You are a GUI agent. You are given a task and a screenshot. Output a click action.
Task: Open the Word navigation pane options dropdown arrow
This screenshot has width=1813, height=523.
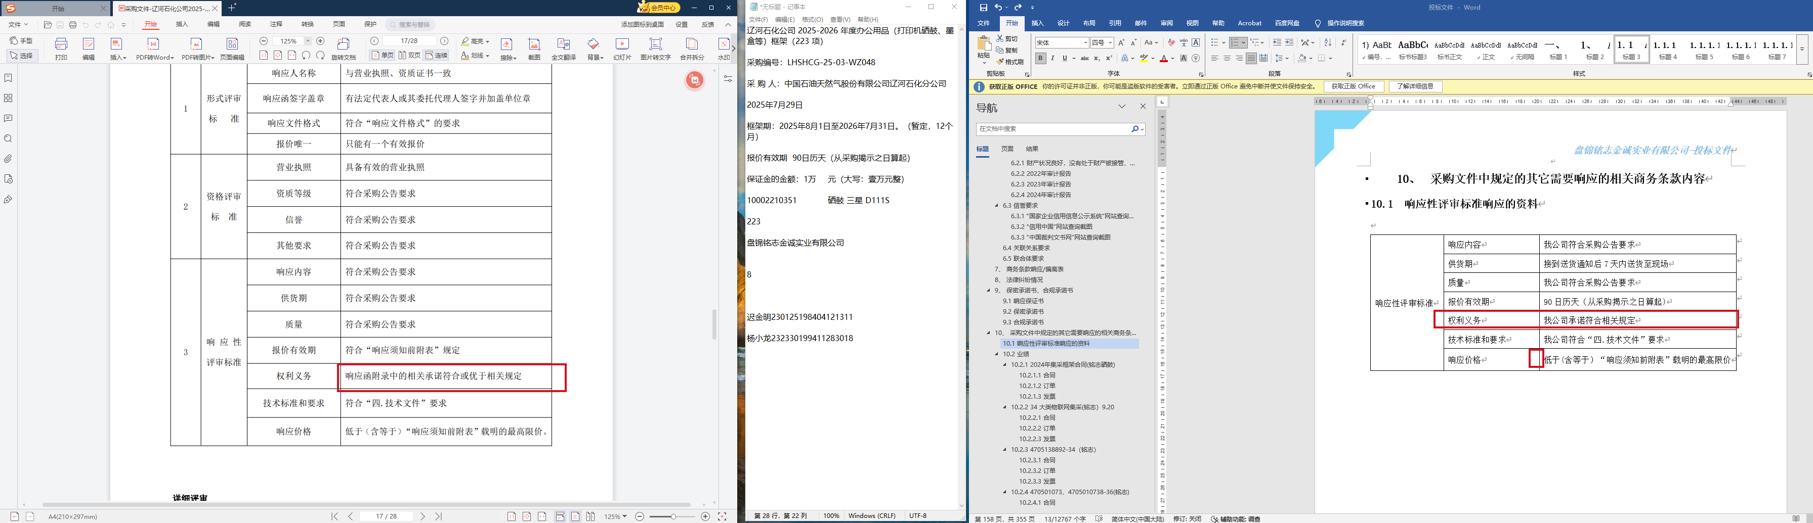click(x=1122, y=107)
